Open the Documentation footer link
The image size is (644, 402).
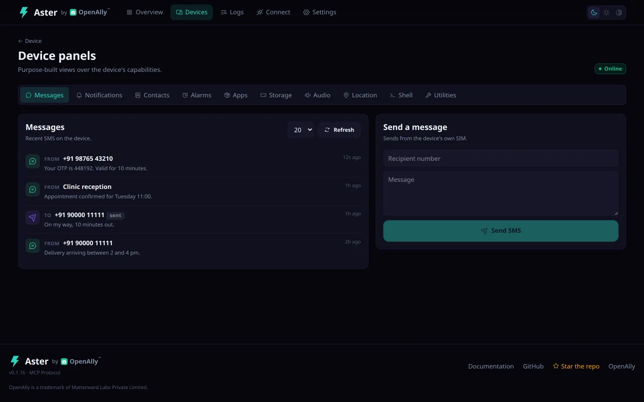(x=491, y=366)
